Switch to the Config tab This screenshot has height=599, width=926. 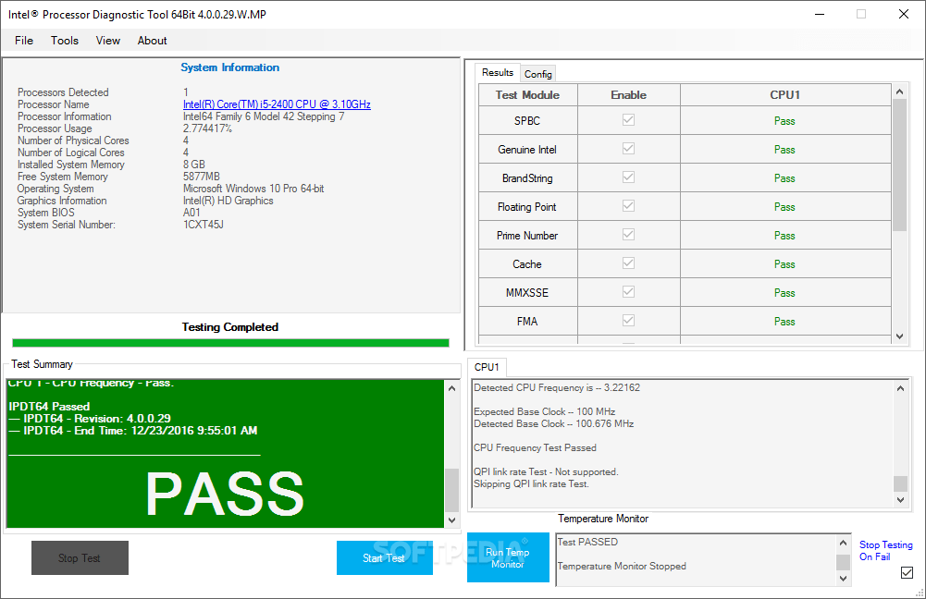pos(538,74)
